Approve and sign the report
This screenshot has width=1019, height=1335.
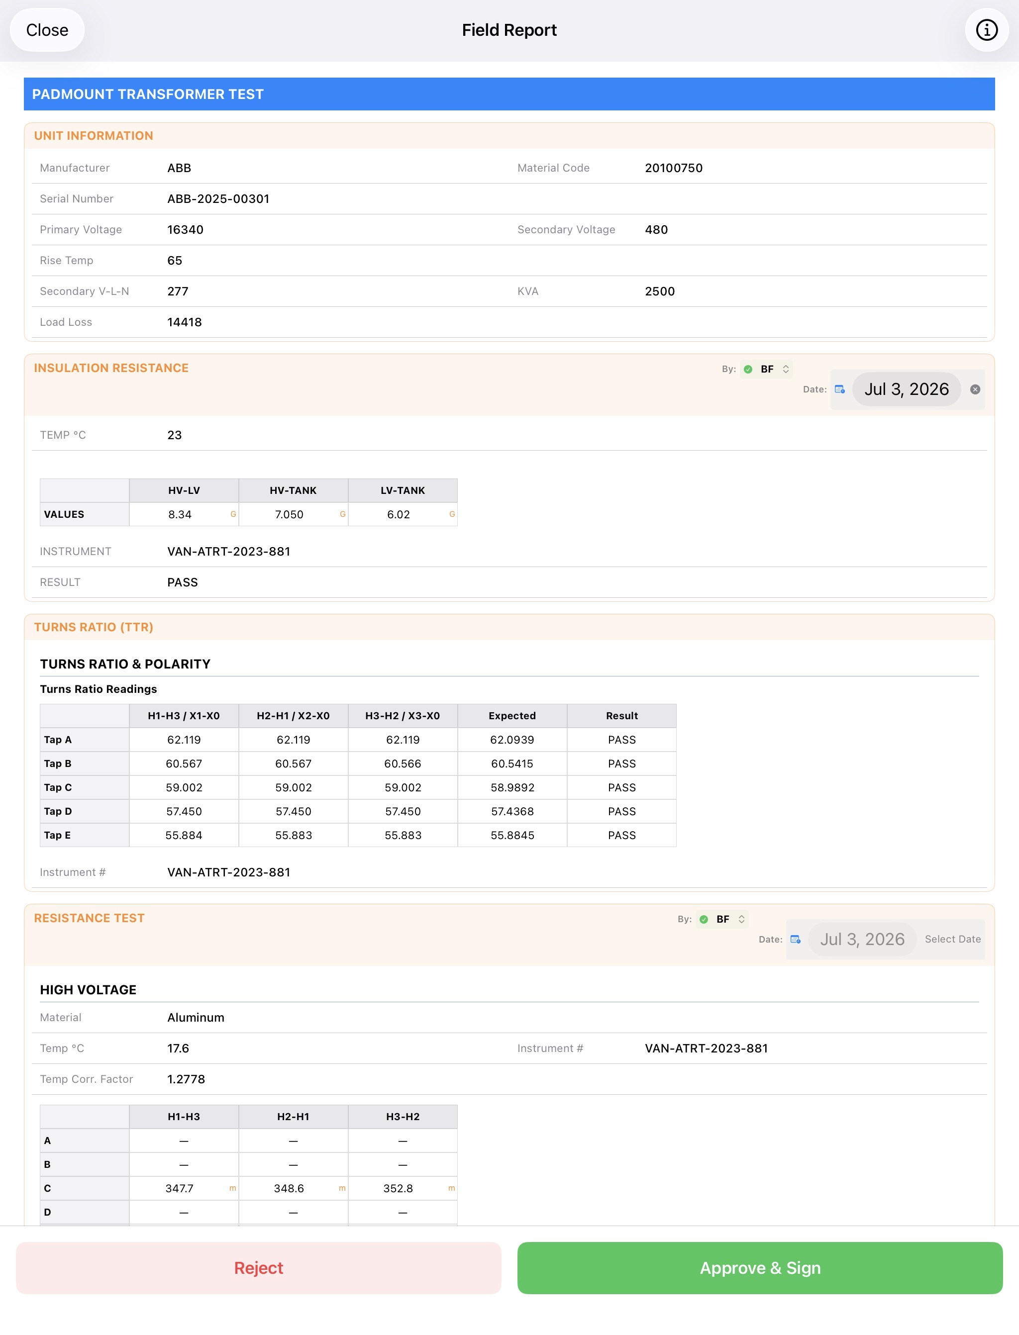coord(760,1268)
